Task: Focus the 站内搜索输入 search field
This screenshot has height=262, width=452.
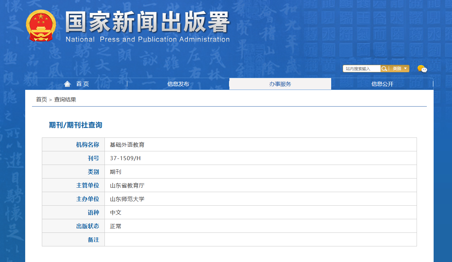Action: pos(361,69)
